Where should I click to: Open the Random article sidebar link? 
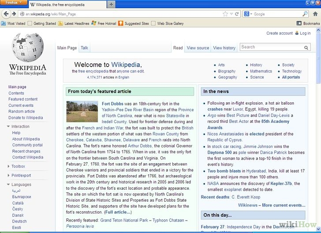tap(22, 111)
